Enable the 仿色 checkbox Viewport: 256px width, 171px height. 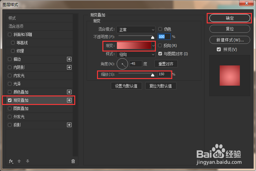click(x=160, y=29)
